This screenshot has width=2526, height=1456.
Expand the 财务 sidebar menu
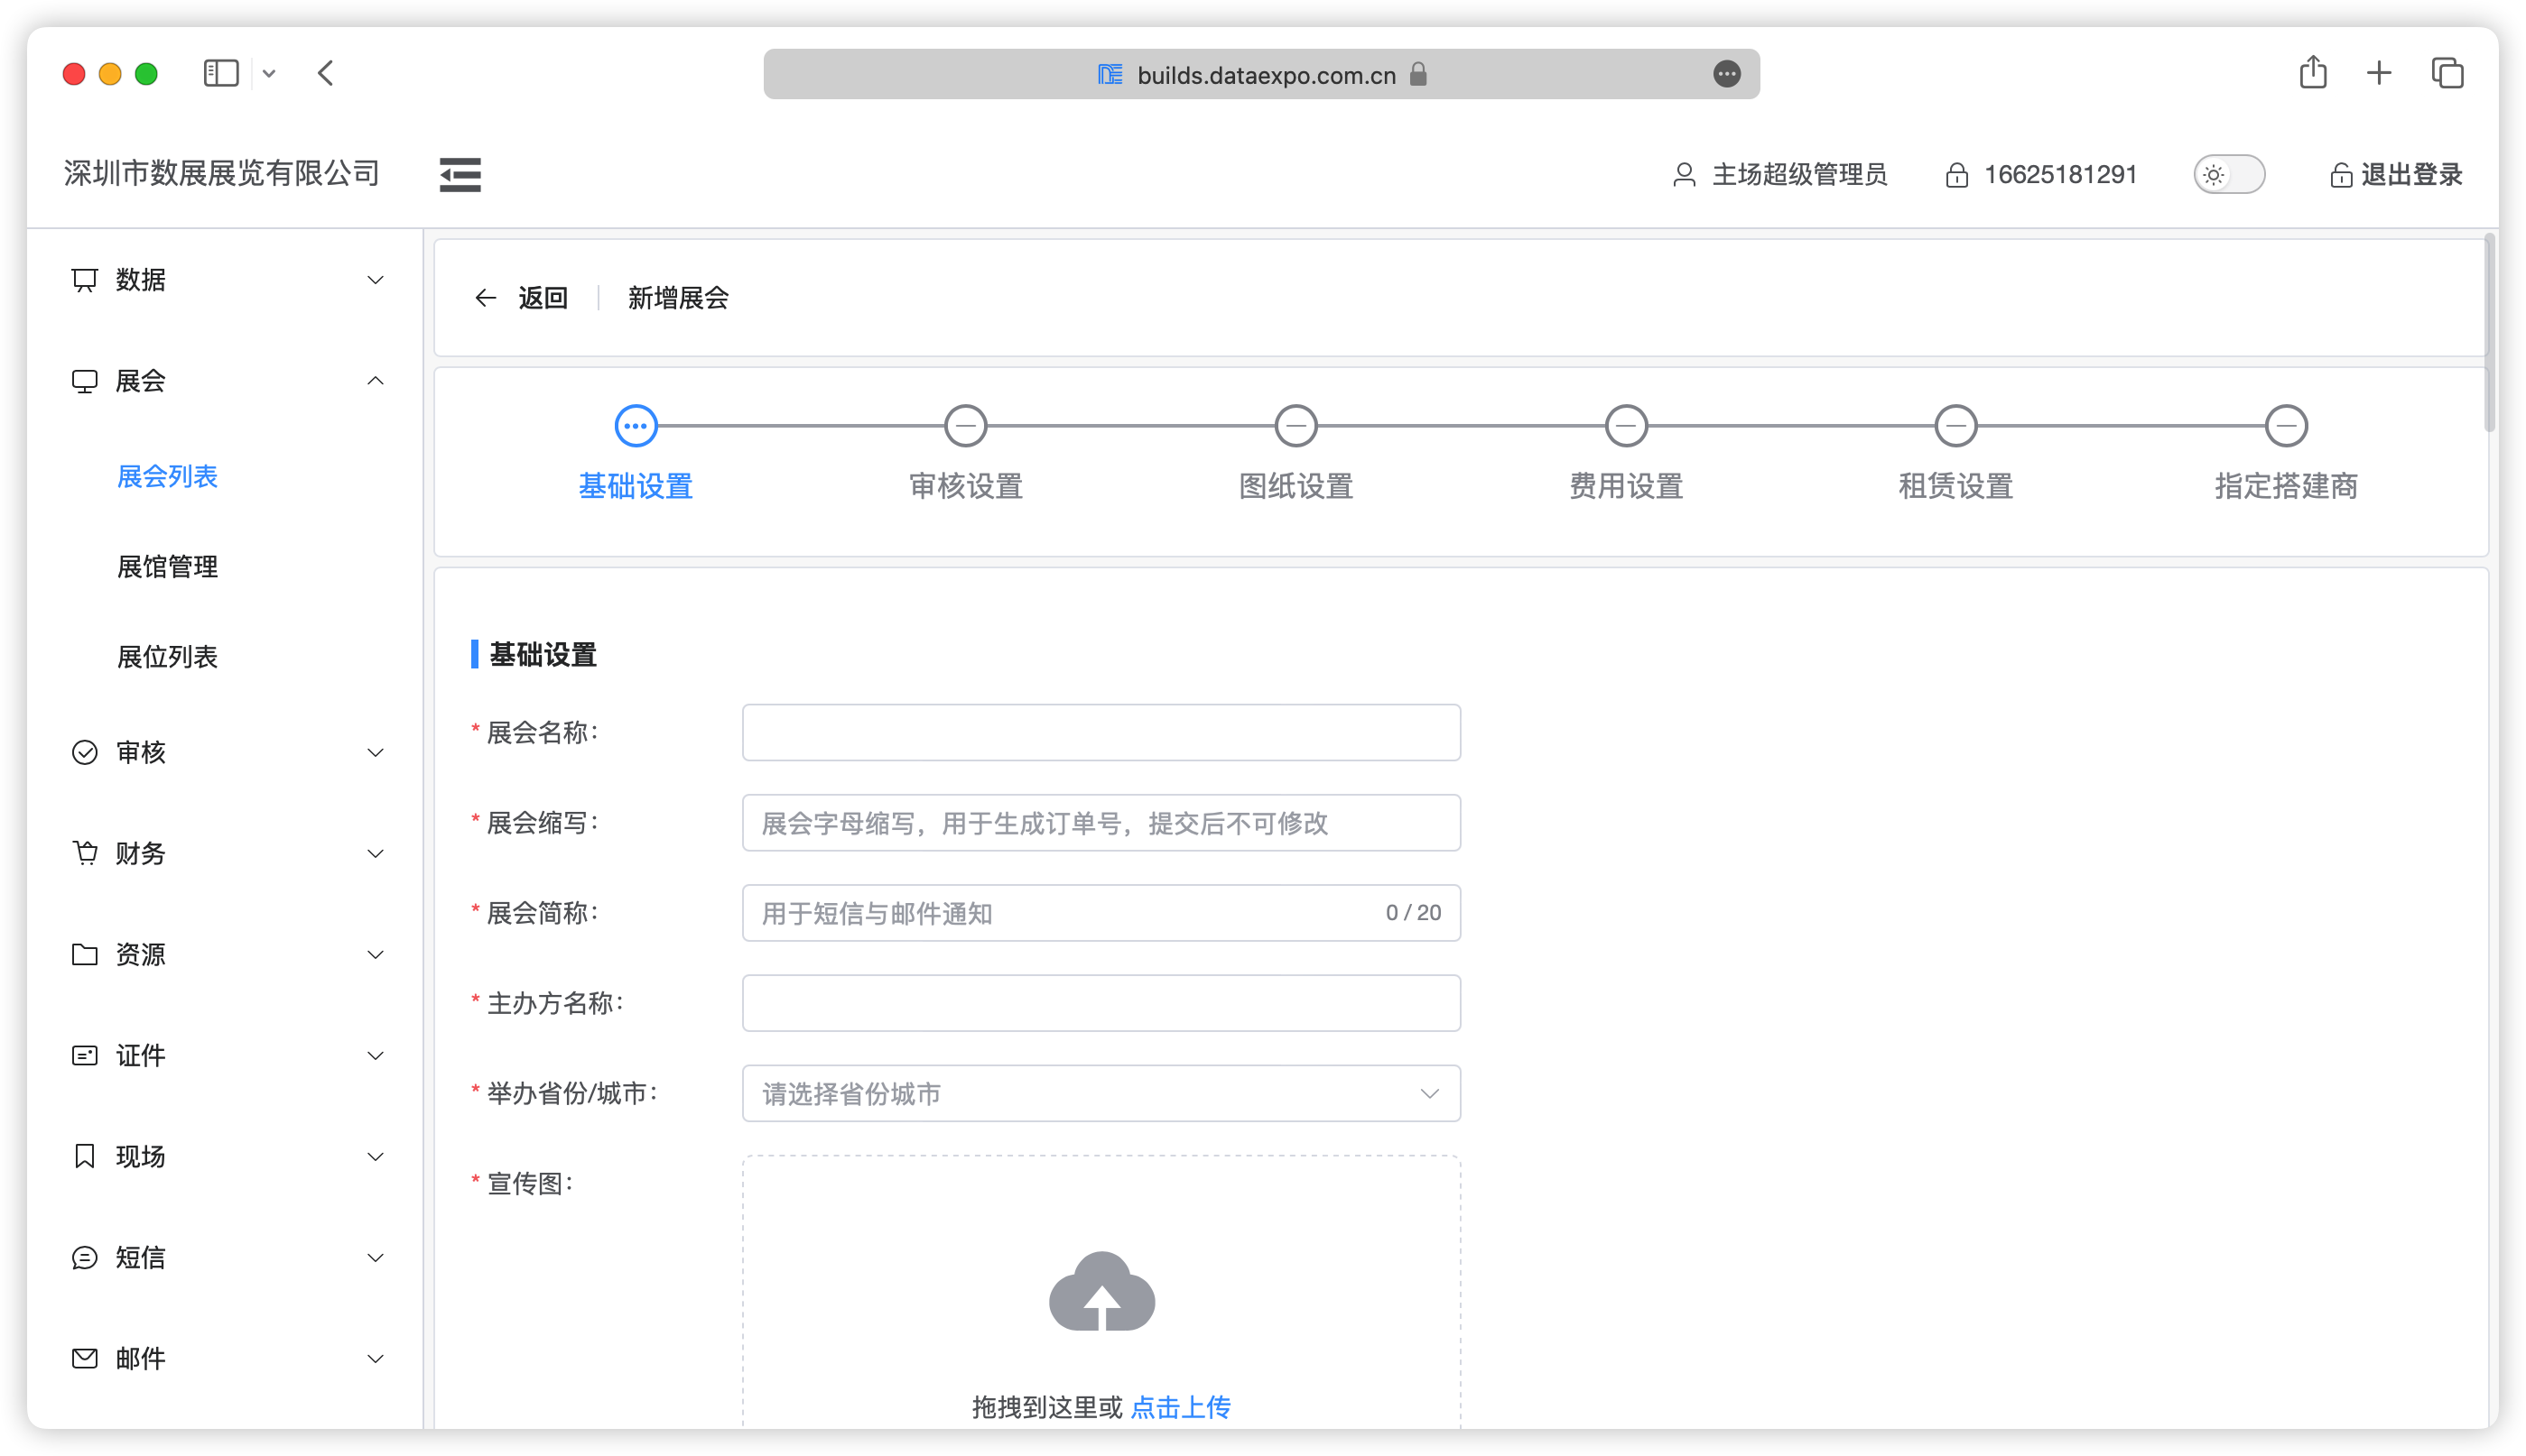tap(227, 853)
